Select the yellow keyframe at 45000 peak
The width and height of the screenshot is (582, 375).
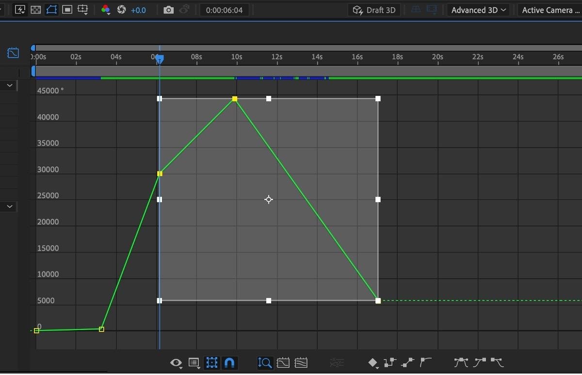[235, 99]
